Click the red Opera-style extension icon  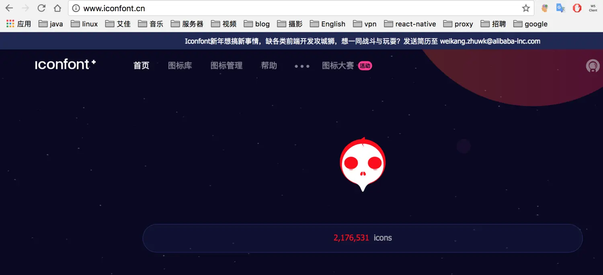577,8
